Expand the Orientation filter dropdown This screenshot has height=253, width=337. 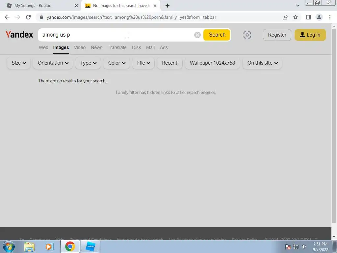53,63
